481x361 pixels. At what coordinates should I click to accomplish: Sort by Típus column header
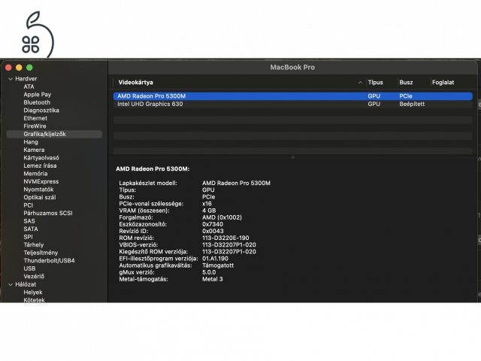coord(376,82)
